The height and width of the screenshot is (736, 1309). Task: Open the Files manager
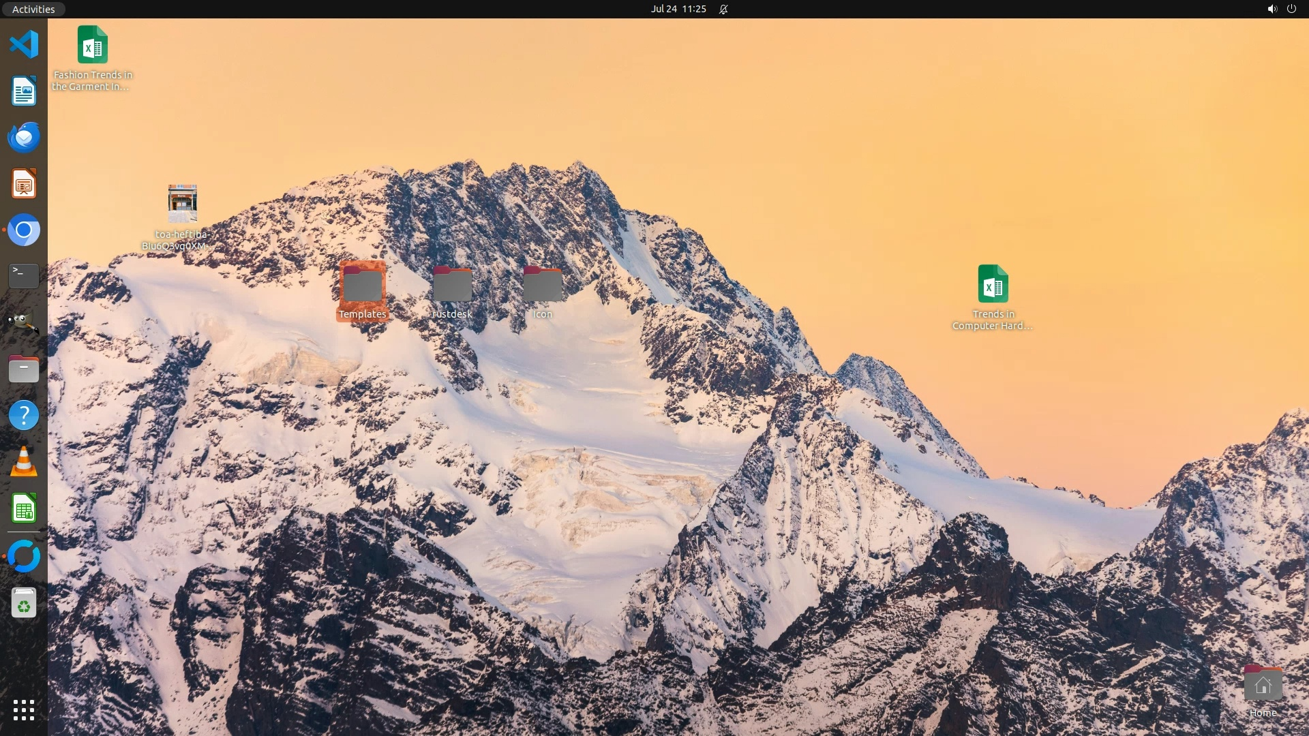24,369
